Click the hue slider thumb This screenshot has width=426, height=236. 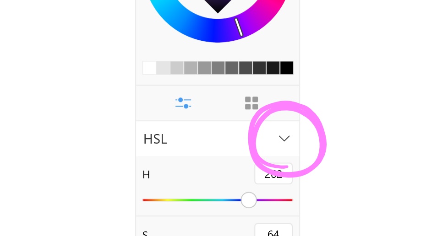point(249,200)
